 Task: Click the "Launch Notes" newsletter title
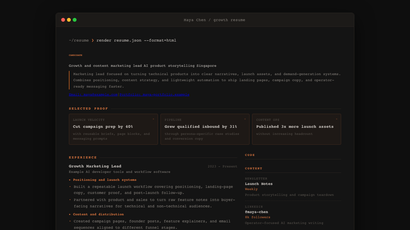[259, 184]
